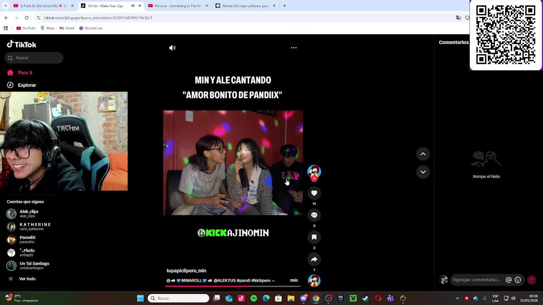Open File Explorer from the taskbar
The width and height of the screenshot is (543, 305).
(x=291, y=298)
